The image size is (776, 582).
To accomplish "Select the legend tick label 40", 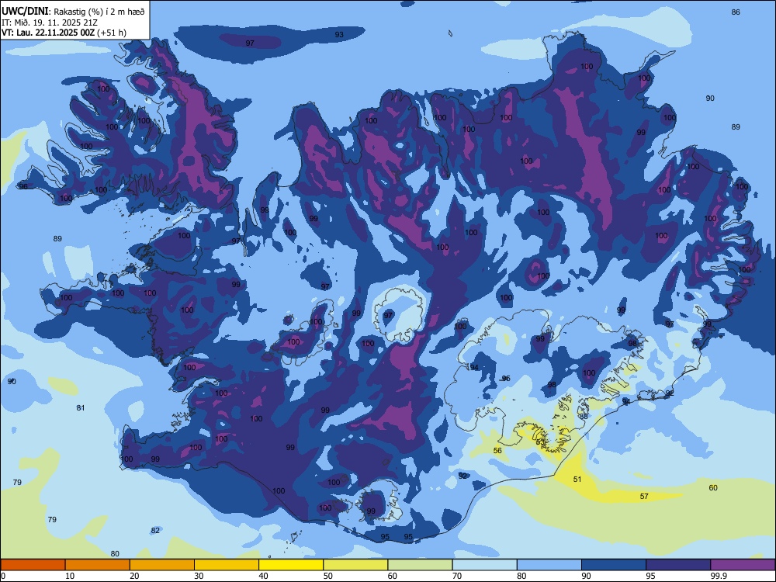I will coord(263,576).
